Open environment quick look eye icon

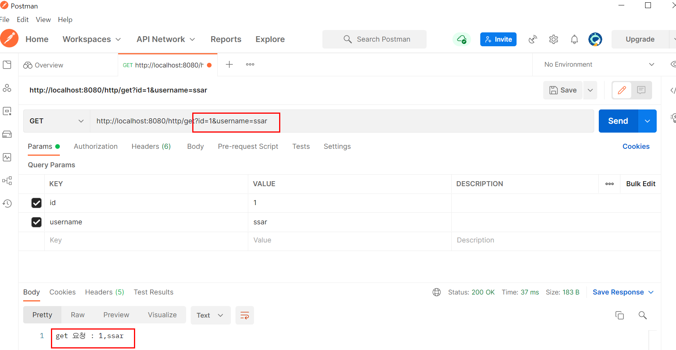(673, 64)
